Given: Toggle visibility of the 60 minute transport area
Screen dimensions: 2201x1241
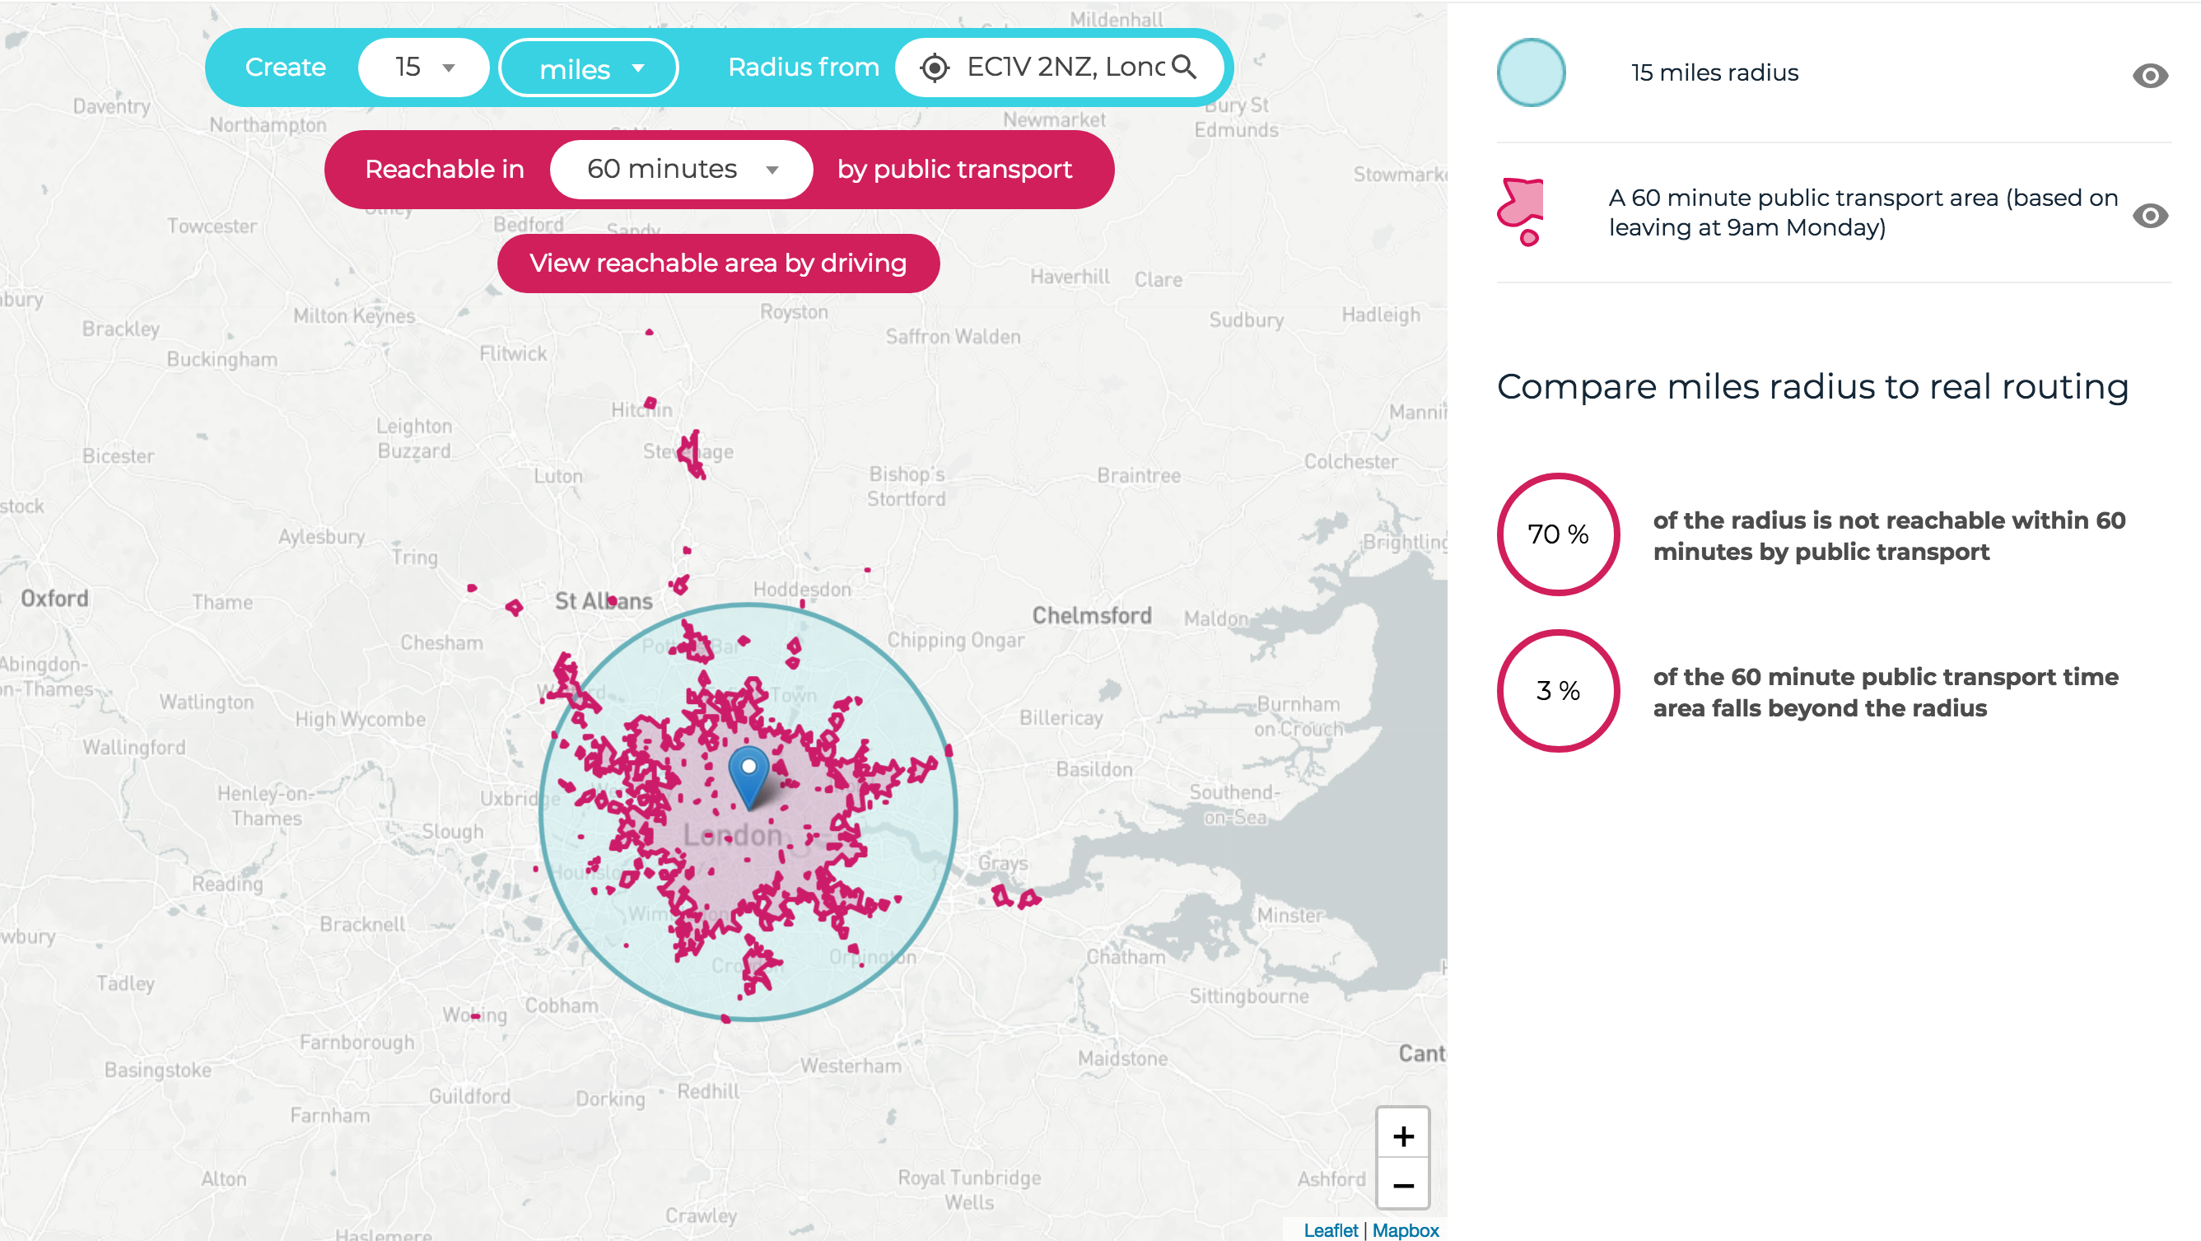Looking at the screenshot, I should tap(2152, 217).
